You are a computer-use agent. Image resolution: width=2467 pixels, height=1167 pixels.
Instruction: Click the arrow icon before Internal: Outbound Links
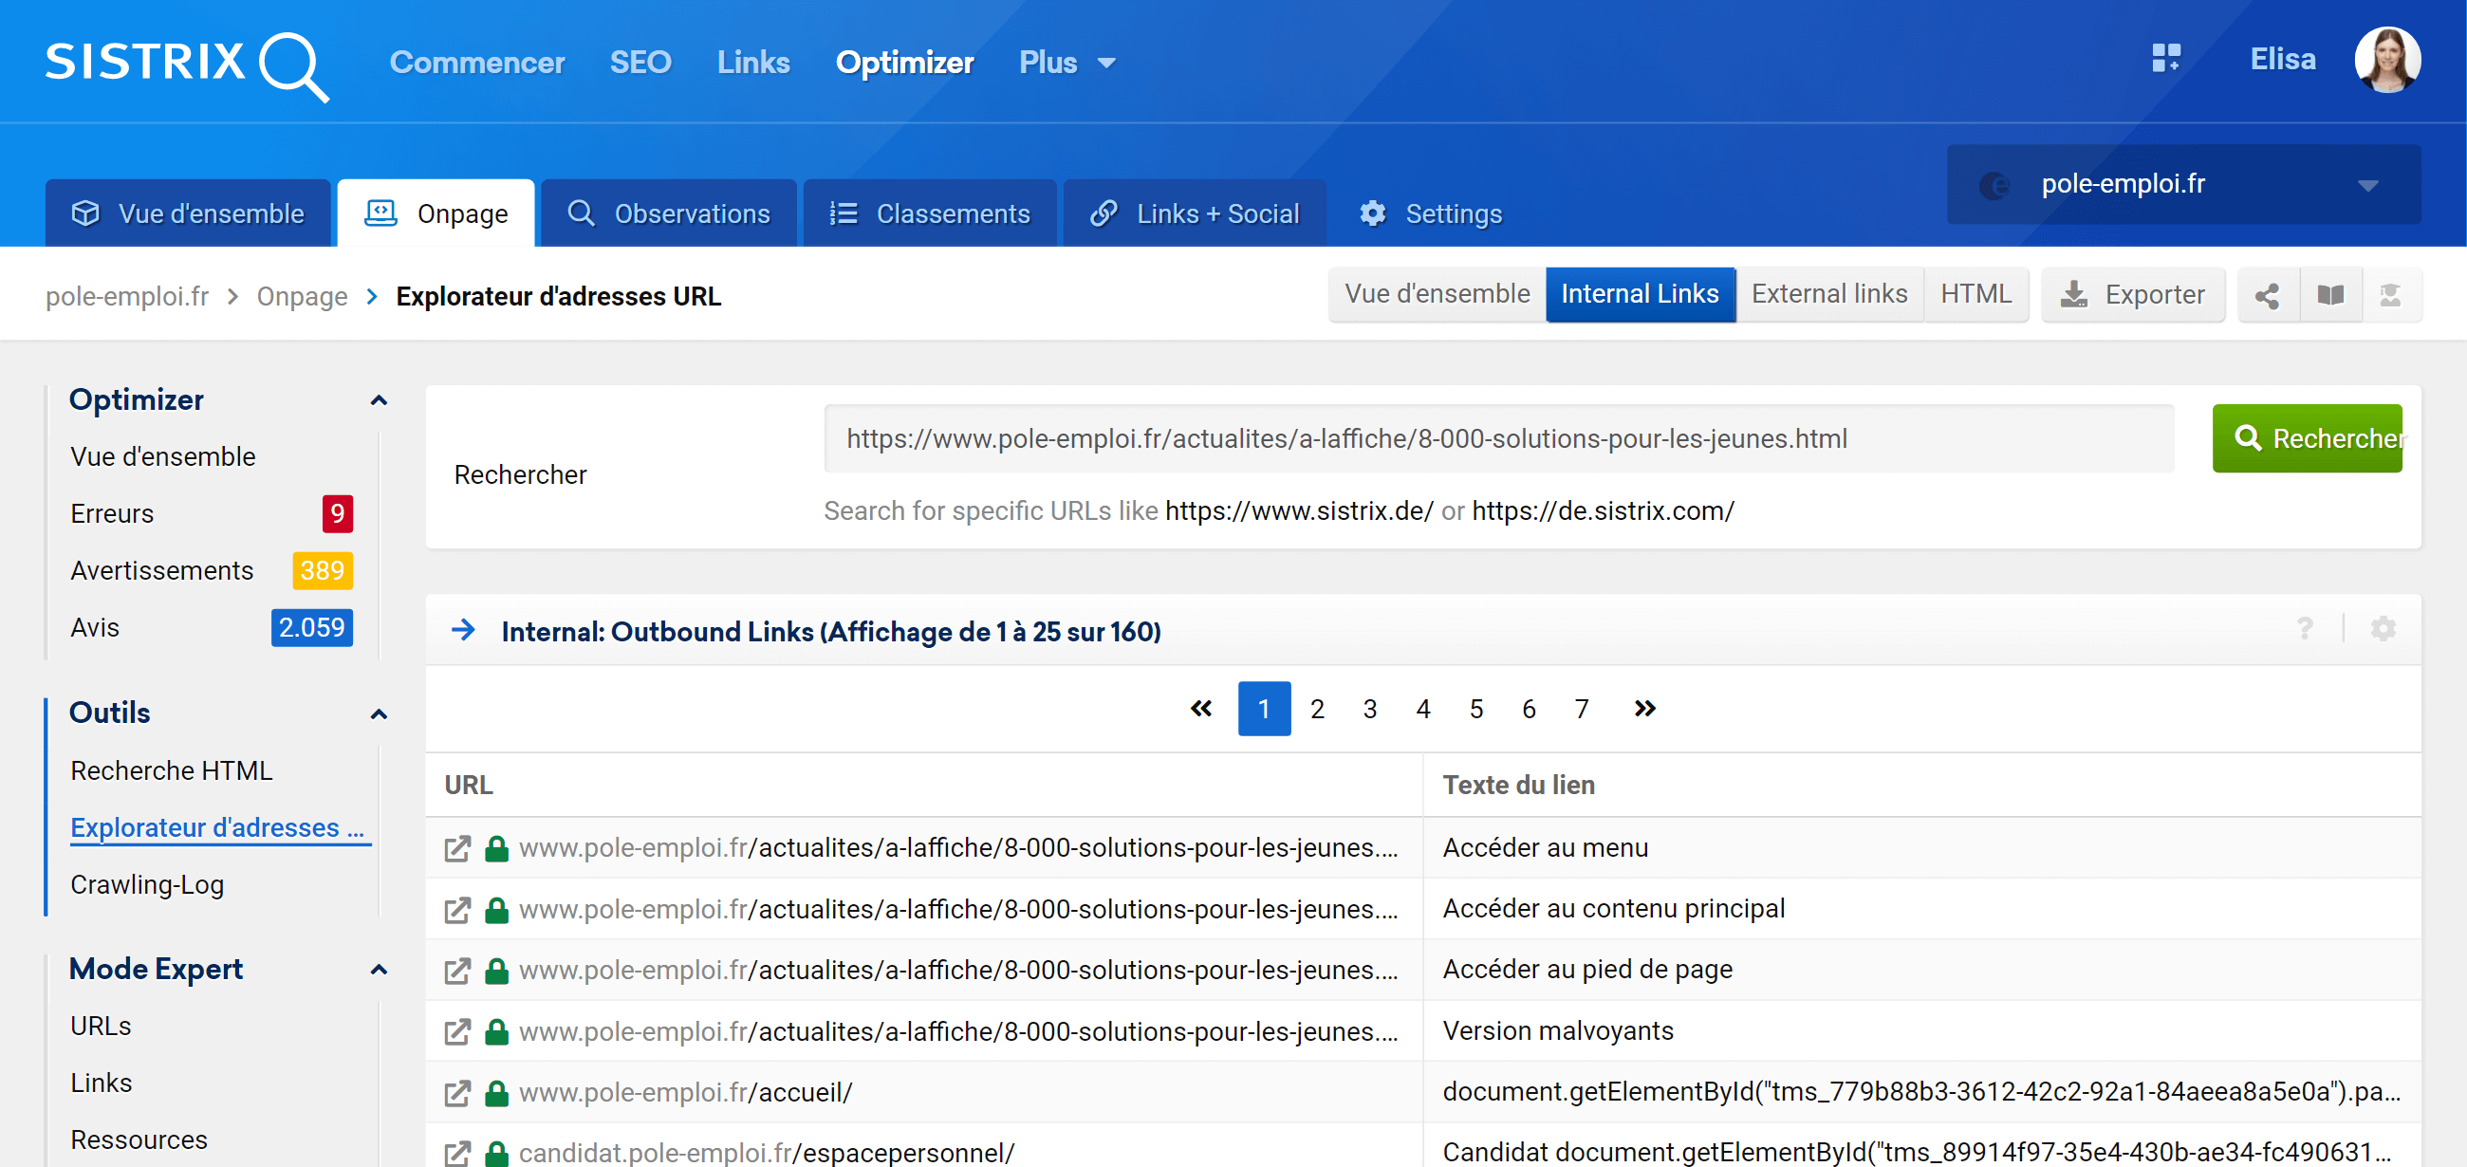(464, 630)
